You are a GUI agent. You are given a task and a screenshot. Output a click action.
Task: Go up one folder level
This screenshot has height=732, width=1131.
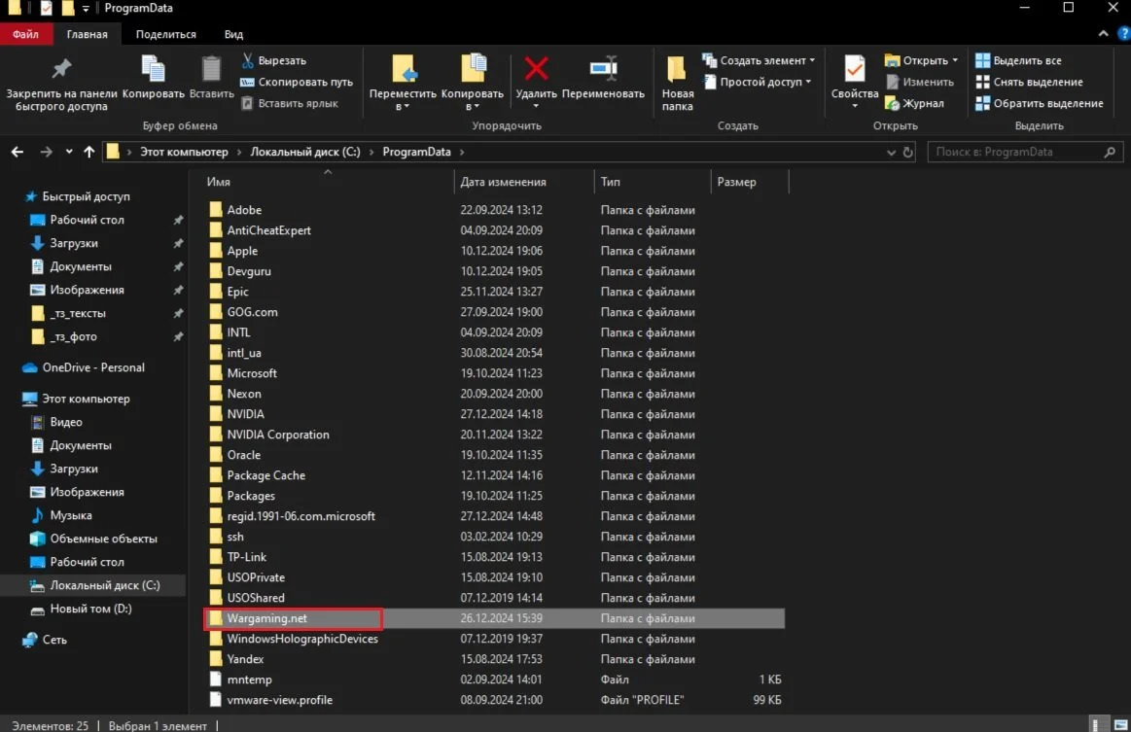point(88,152)
